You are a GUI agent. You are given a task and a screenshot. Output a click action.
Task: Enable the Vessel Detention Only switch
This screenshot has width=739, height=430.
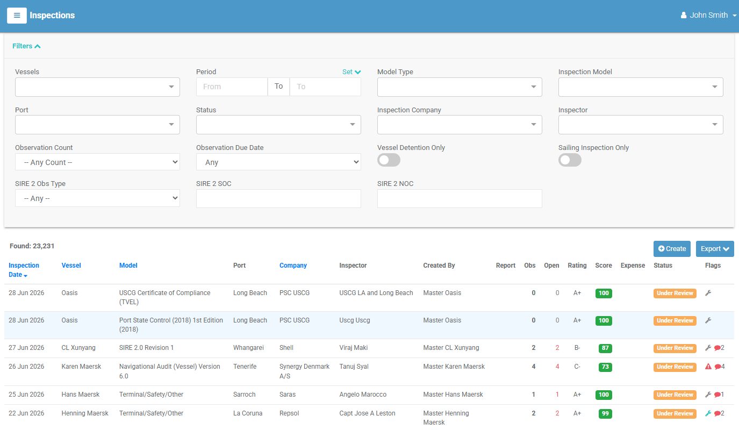click(x=389, y=160)
